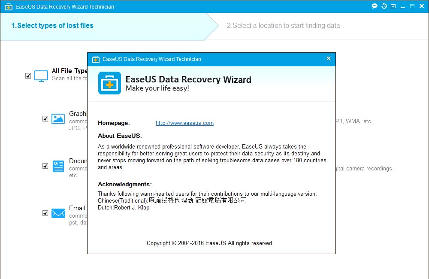Click the recovery session history icon
The width and height of the screenshot is (429, 279).
click(384, 6)
